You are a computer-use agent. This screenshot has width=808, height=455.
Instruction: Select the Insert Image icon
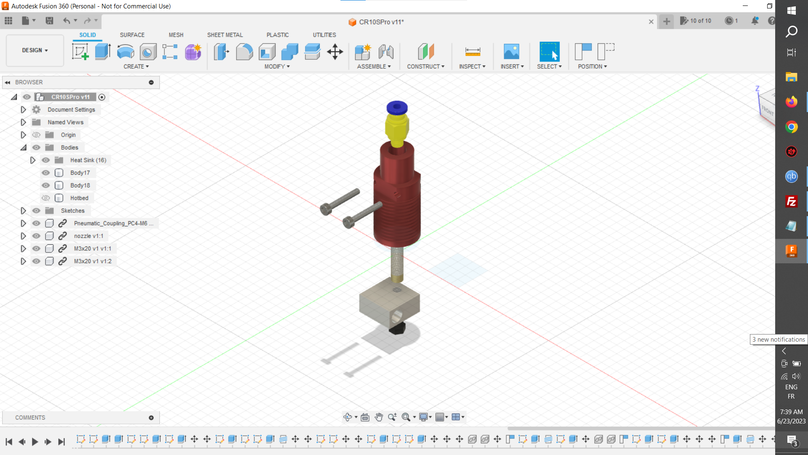pyautogui.click(x=512, y=52)
